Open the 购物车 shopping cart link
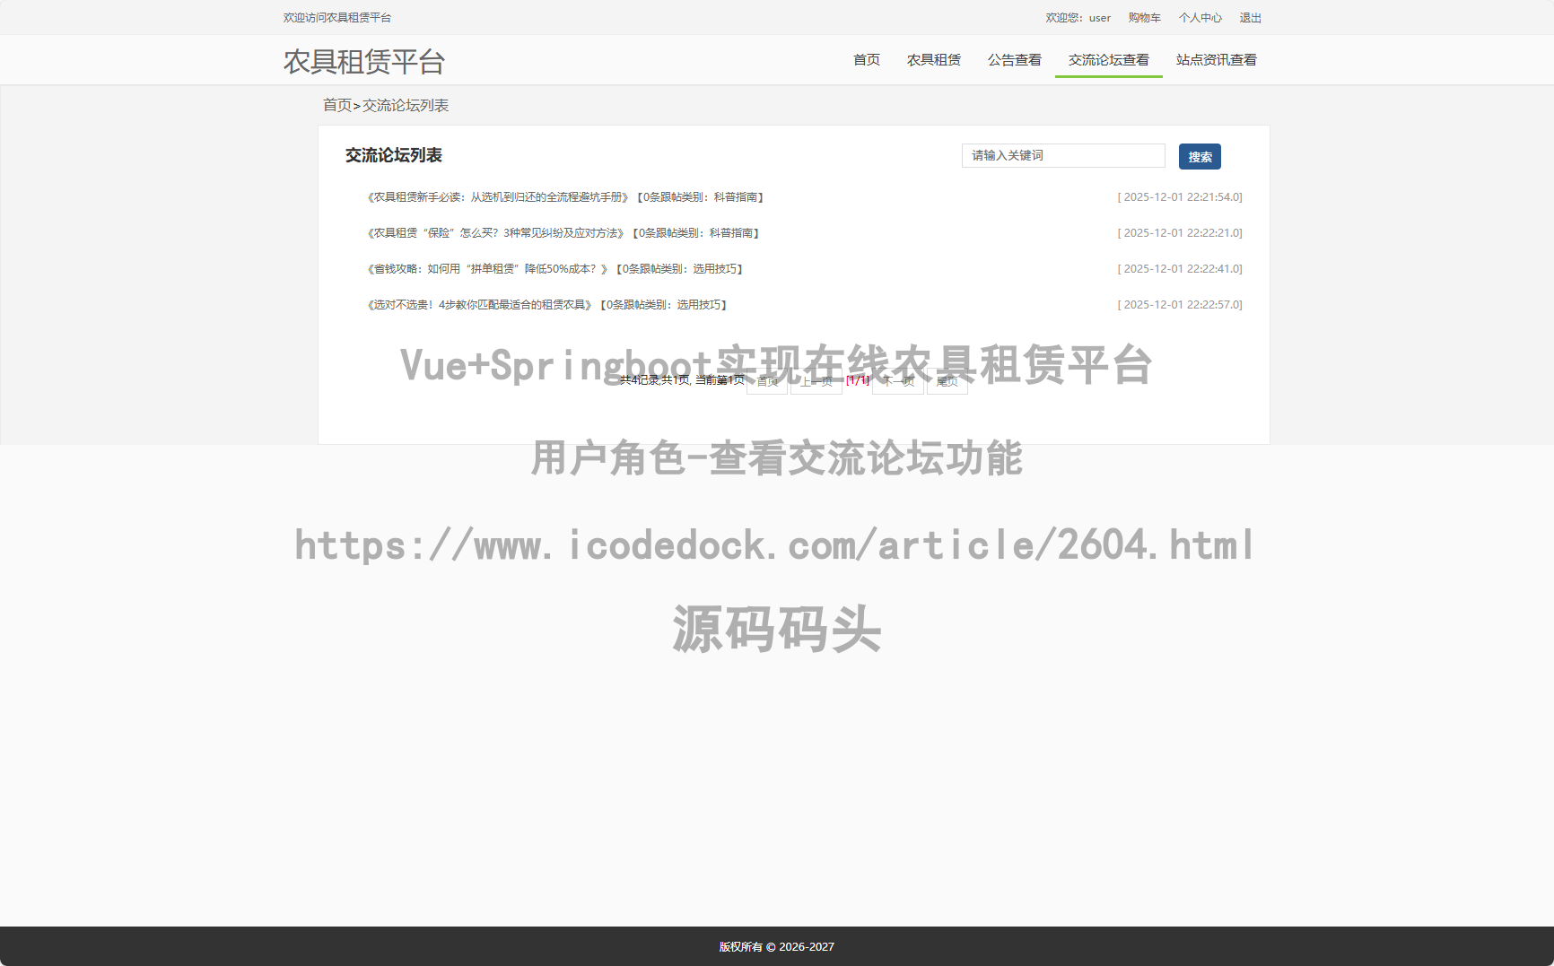This screenshot has width=1554, height=966. (1144, 18)
